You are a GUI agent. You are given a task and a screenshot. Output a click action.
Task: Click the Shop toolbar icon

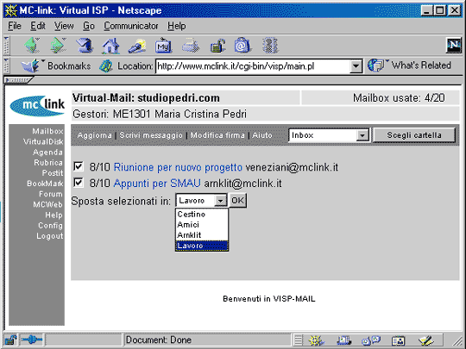(242, 46)
